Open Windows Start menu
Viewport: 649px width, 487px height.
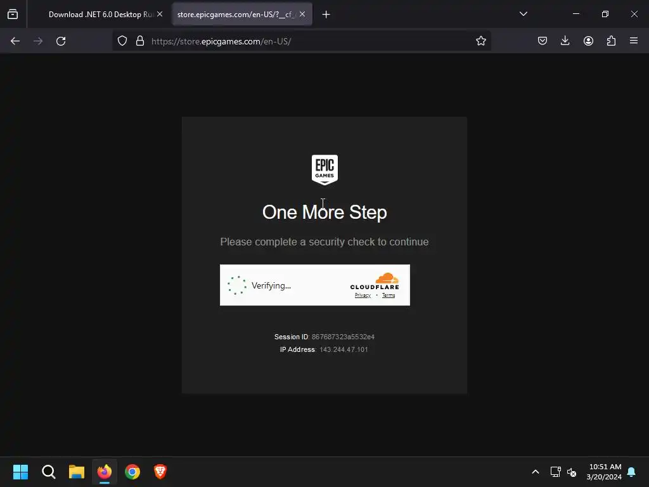point(20,472)
